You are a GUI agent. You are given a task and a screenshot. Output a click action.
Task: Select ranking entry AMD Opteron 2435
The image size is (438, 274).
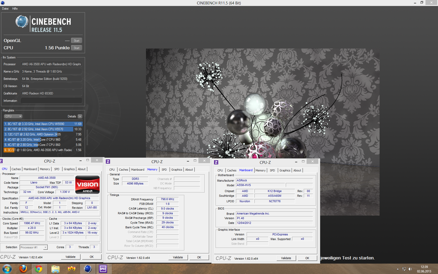[x=43, y=134]
